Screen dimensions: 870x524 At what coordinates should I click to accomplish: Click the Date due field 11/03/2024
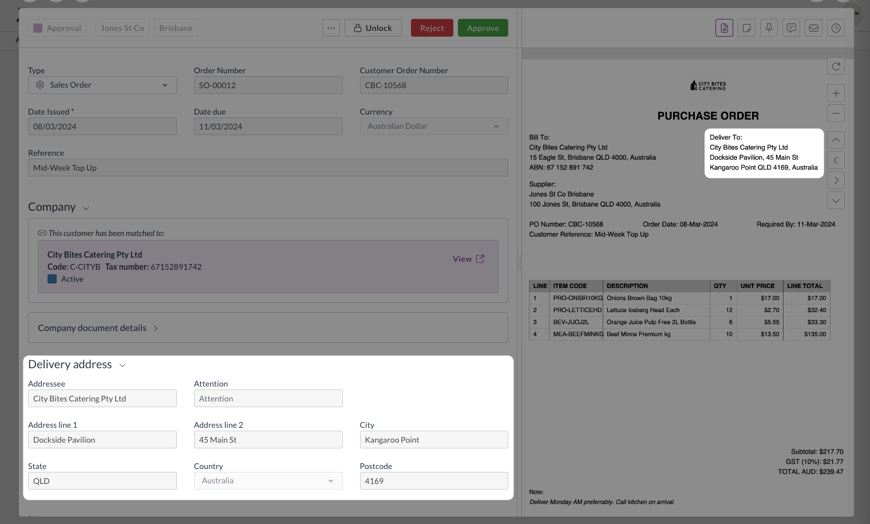tap(268, 126)
